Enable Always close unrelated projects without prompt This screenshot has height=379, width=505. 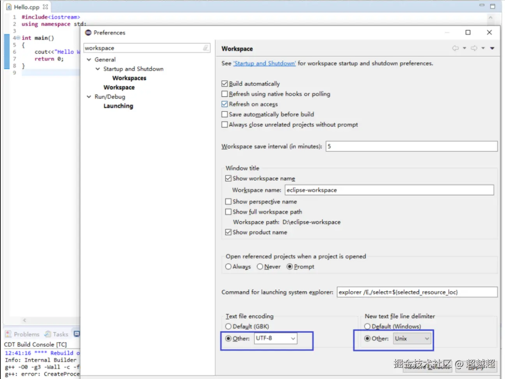pos(224,125)
